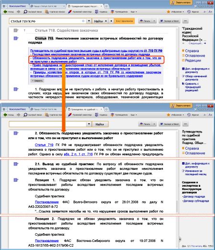The image size is (215, 250).
Task: Go to next fragment arrow beside Найти
Action: tap(111, 21)
